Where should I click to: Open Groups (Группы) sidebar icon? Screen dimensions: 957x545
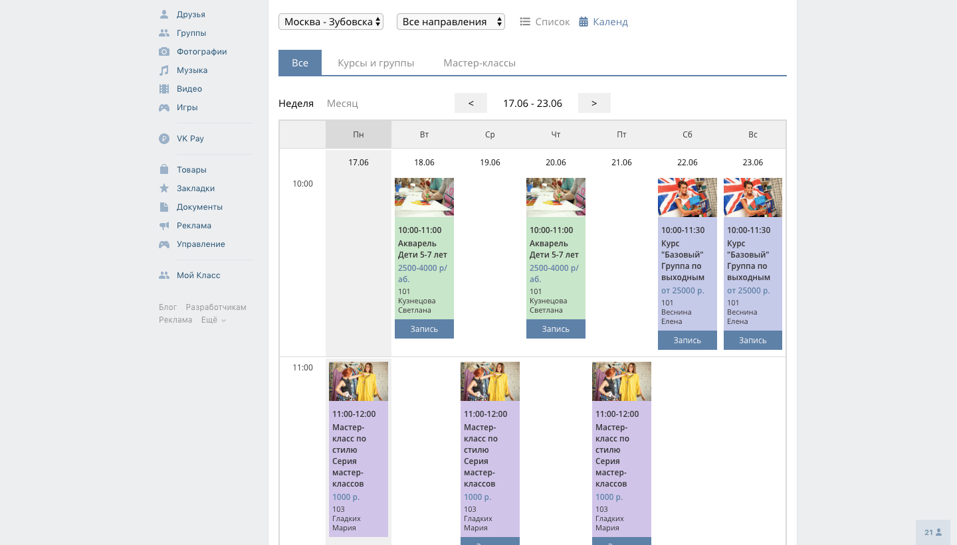click(x=164, y=33)
